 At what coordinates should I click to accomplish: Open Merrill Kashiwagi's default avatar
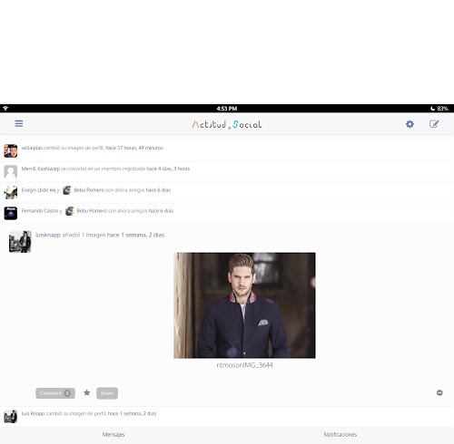coord(11,171)
